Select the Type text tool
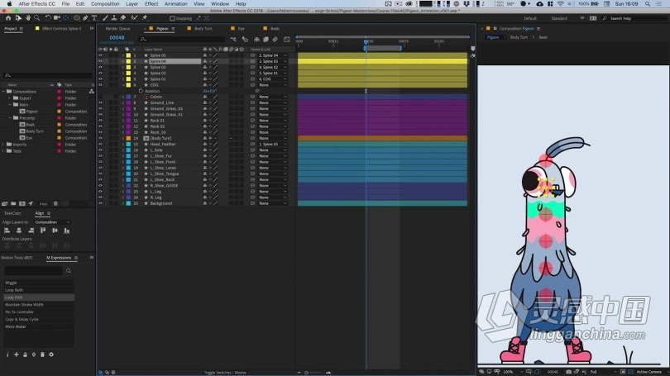The image size is (670, 376). coord(94,18)
